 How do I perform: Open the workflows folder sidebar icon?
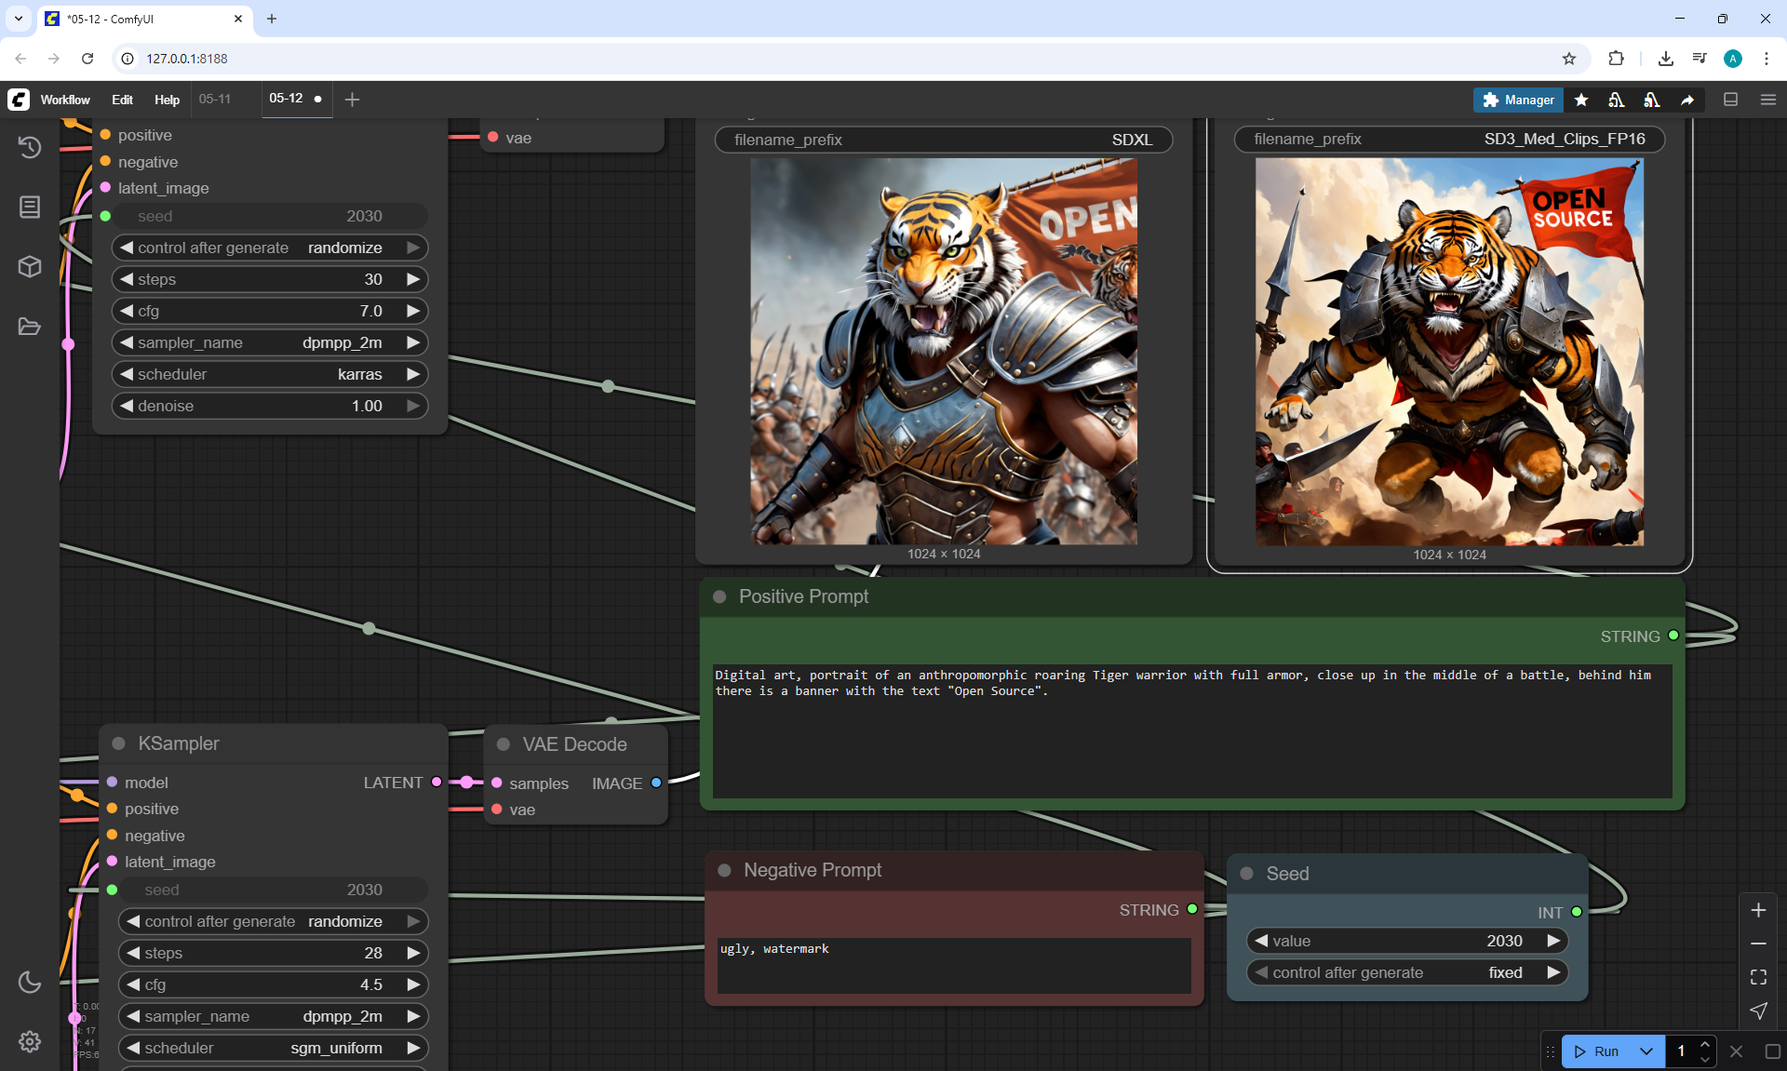click(x=30, y=327)
